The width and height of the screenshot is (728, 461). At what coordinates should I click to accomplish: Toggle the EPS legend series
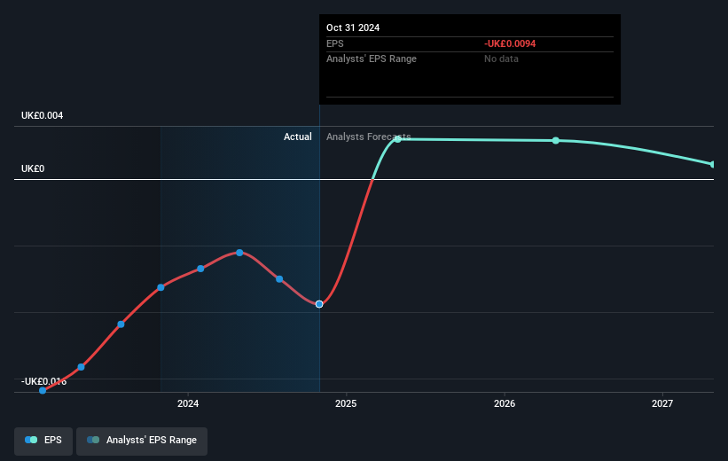(43, 440)
